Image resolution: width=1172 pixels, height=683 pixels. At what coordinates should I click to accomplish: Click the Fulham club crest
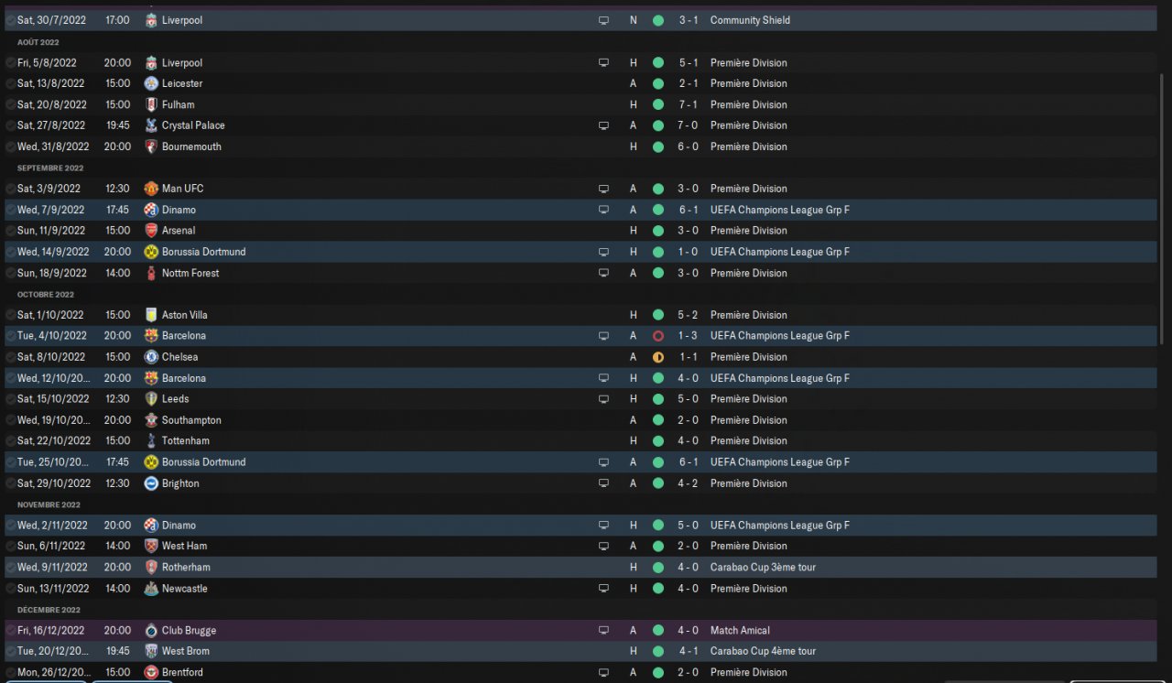151,104
